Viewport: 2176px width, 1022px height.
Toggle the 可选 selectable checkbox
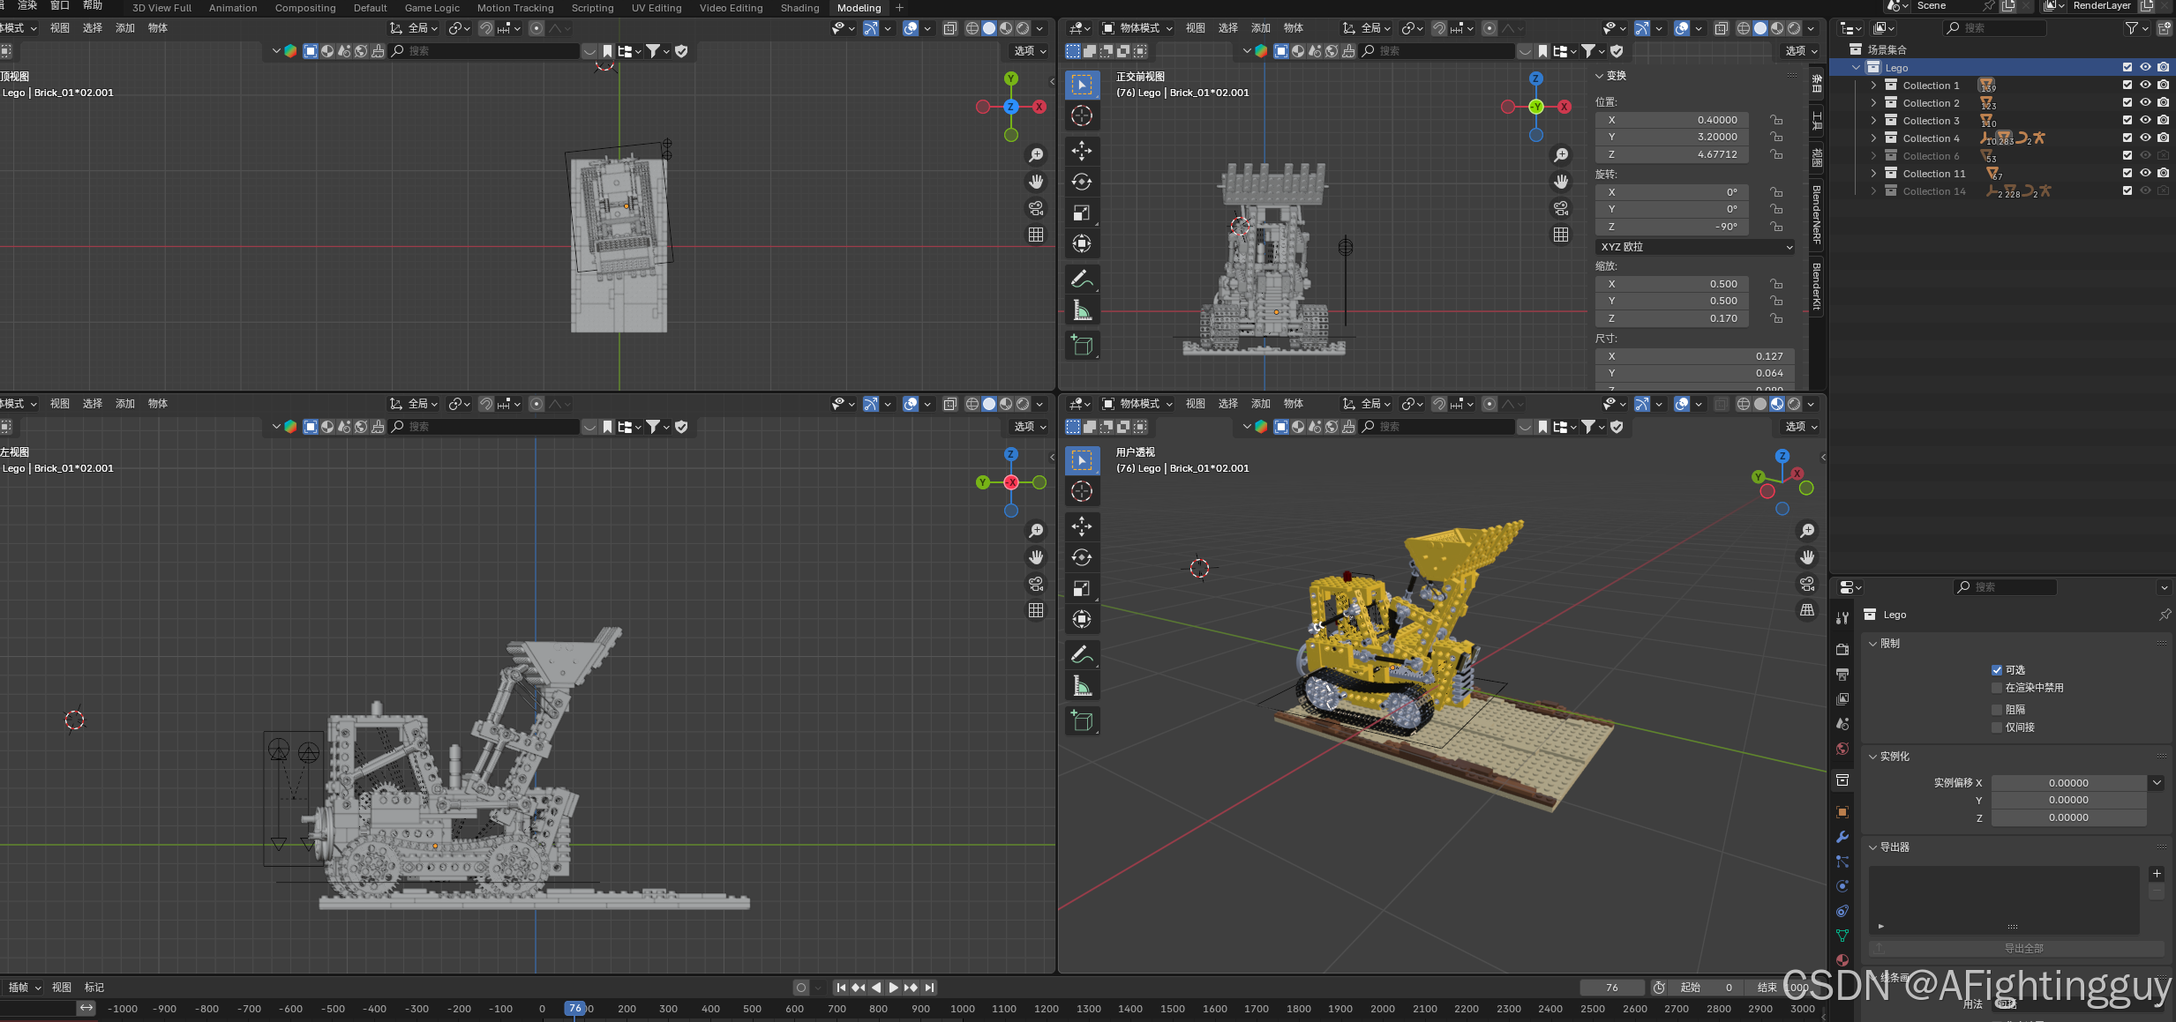coord(1997,670)
